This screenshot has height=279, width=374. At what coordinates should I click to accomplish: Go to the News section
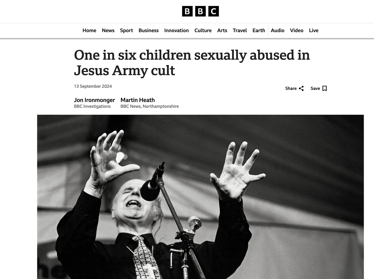coord(108,30)
